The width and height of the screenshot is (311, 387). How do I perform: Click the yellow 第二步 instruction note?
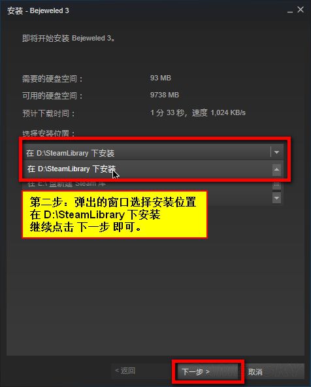115,214
